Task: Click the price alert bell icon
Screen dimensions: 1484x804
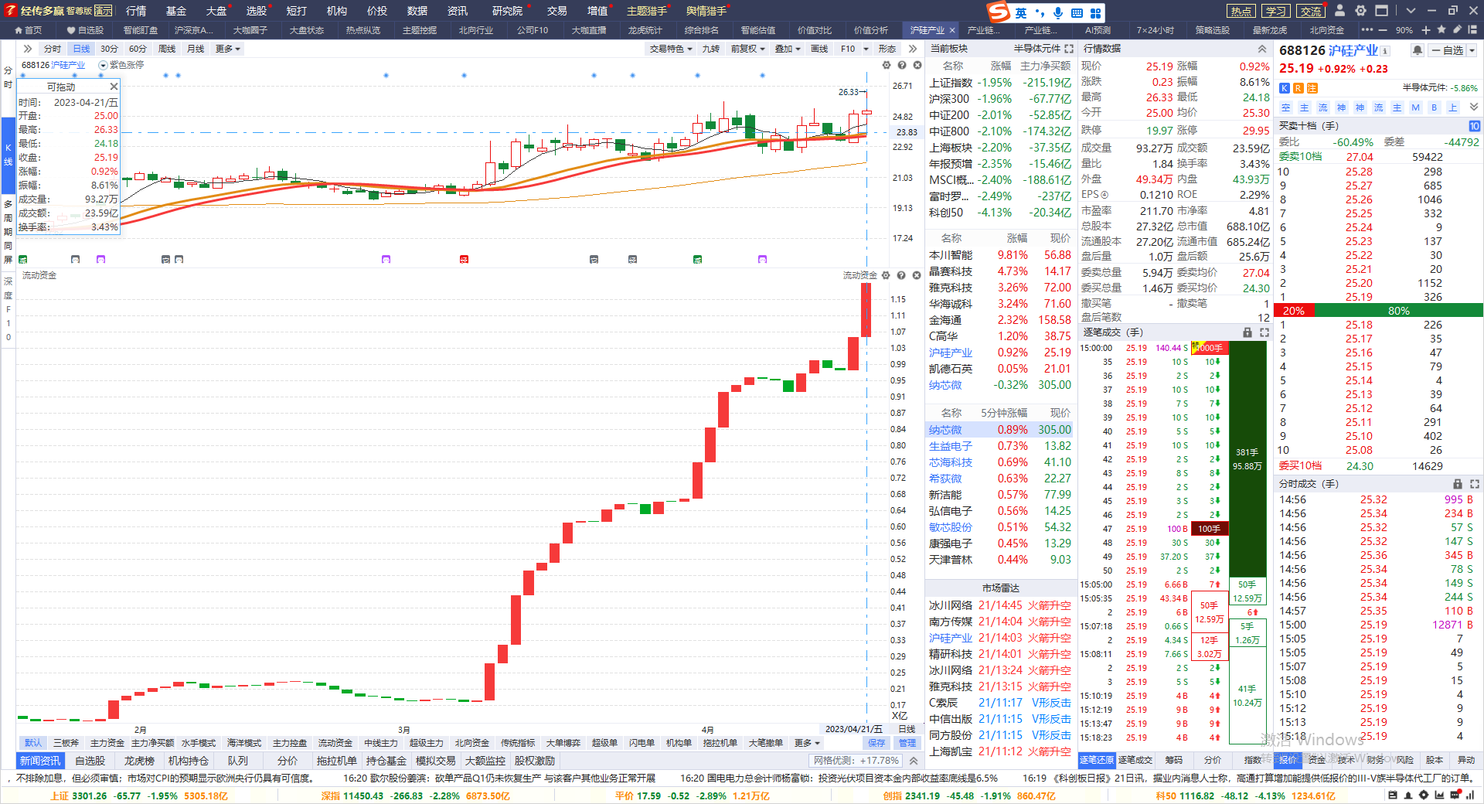Action: [x=1417, y=50]
